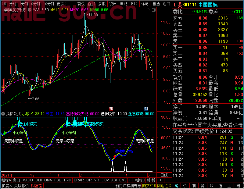The height and width of the screenshot is (189, 244).
Task: Click the 返回 back button
Action: coord(166,4)
